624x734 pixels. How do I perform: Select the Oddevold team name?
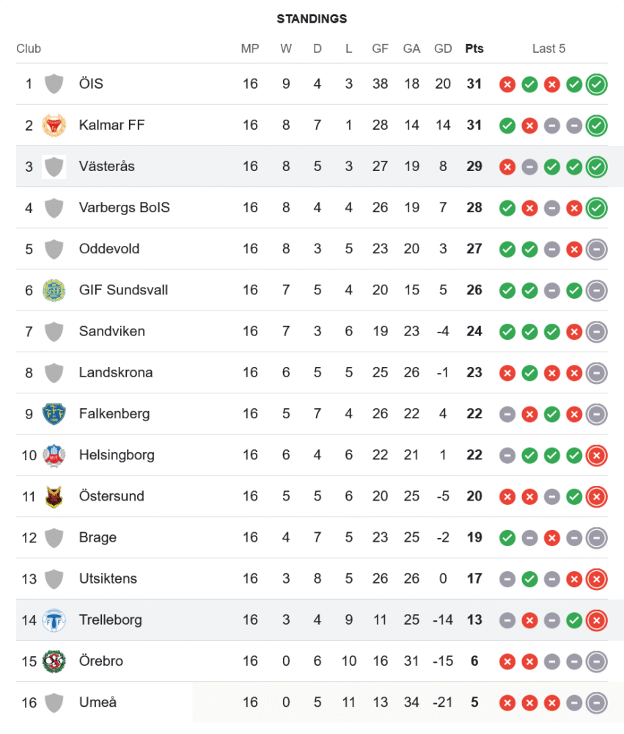109,249
